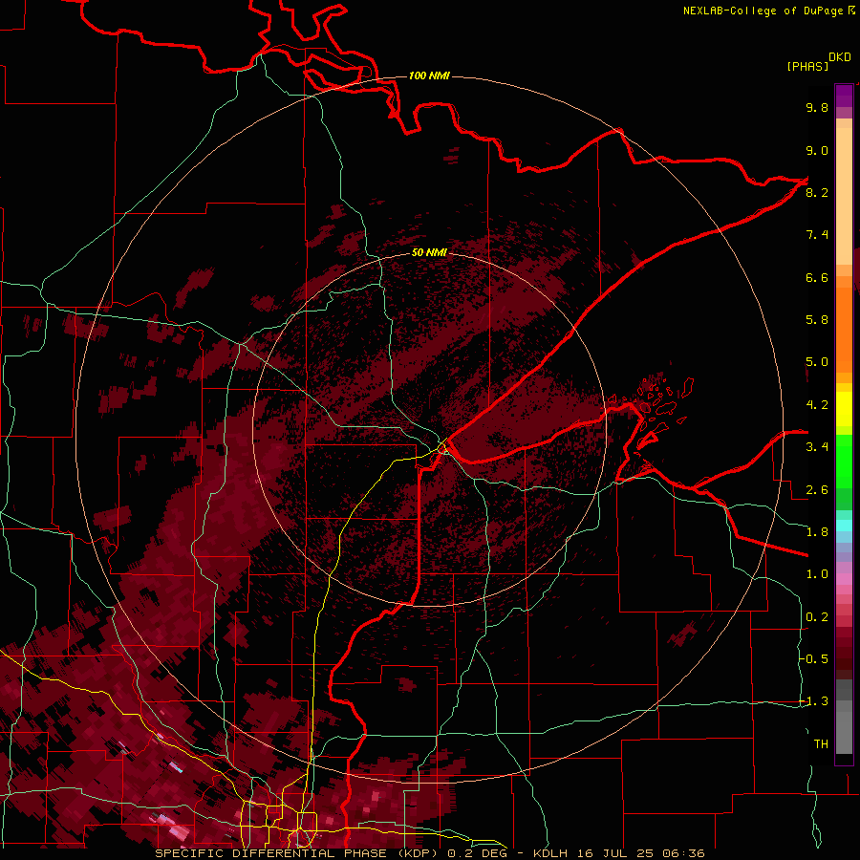Pick the purple top segment of color bar

(844, 96)
